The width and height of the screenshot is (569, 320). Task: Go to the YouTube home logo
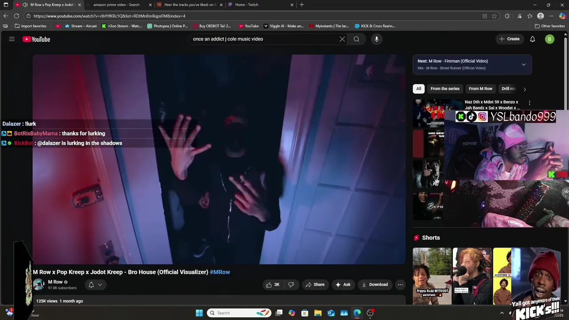[36, 39]
